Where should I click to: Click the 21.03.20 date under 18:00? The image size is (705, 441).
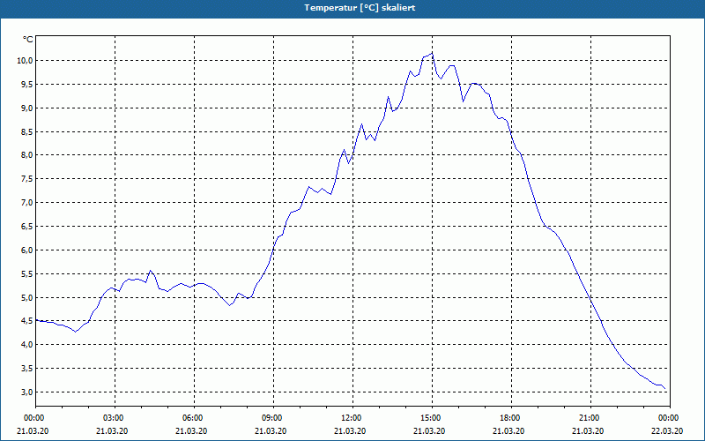point(508,431)
